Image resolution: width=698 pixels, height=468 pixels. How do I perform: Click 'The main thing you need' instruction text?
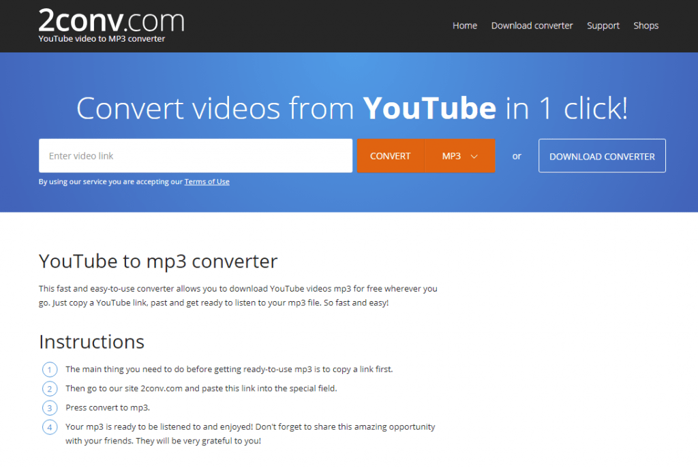229,369
